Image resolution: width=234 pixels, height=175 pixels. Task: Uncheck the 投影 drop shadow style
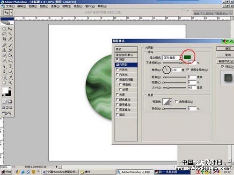tap(117, 59)
